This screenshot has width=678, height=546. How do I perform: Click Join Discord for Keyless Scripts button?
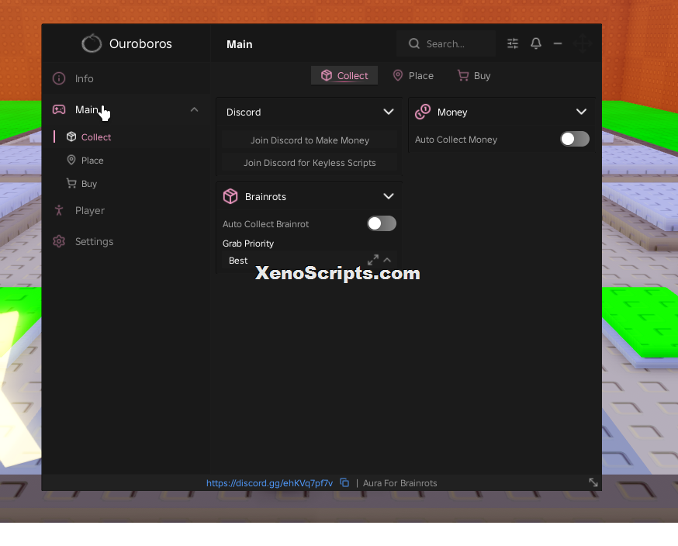tap(310, 163)
